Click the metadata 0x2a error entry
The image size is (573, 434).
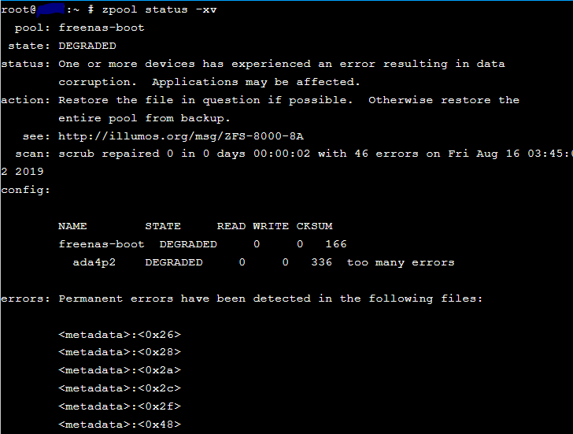click(x=120, y=370)
